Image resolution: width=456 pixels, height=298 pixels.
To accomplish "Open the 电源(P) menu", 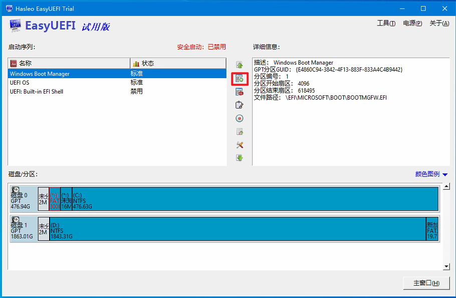I will coord(412,23).
